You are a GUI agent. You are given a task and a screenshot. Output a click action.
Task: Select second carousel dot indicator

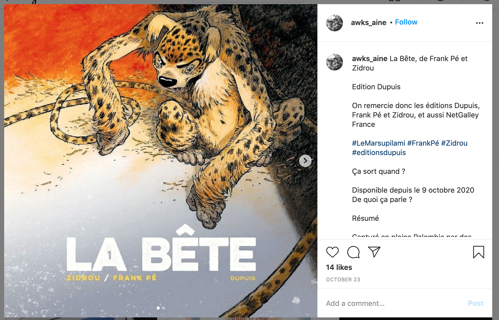[163, 308]
